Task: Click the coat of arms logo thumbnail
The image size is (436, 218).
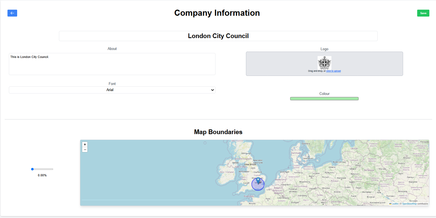Action: click(x=324, y=63)
